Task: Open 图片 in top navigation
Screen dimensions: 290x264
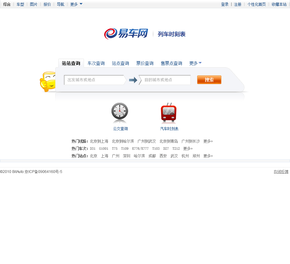Action: [34, 4]
